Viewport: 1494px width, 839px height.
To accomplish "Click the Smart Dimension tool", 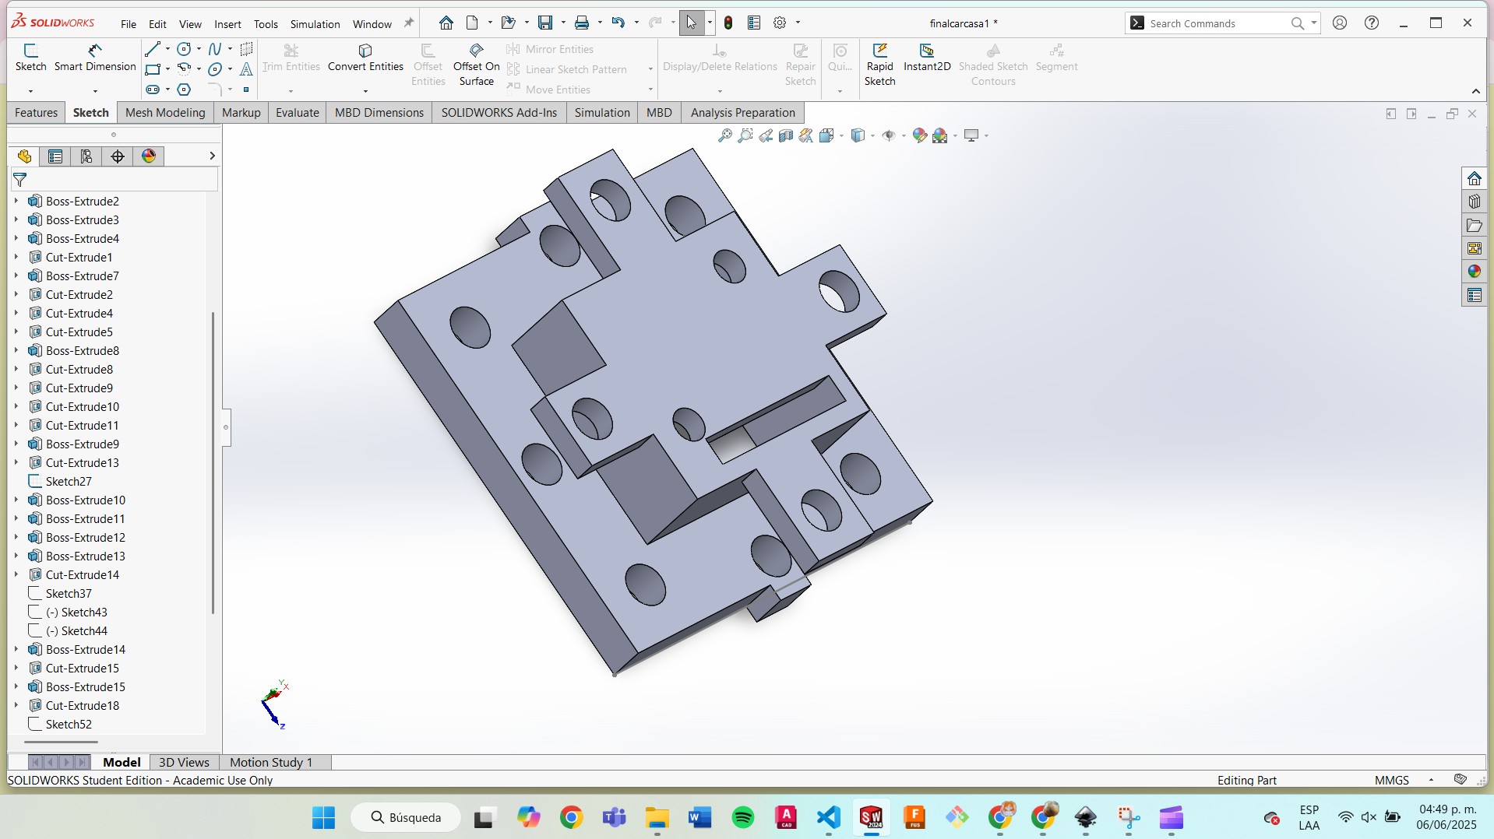I will pyautogui.click(x=95, y=58).
